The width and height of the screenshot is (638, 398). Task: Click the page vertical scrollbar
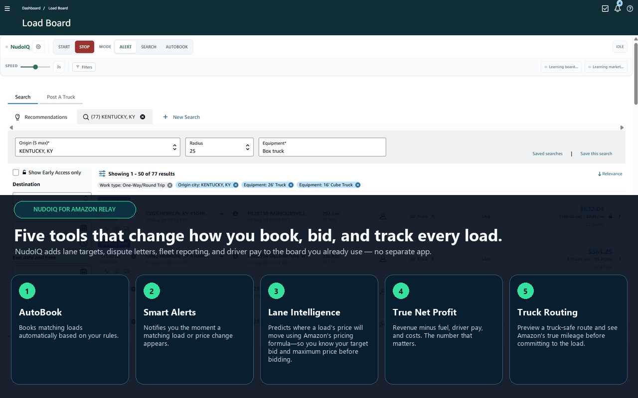pos(636,74)
